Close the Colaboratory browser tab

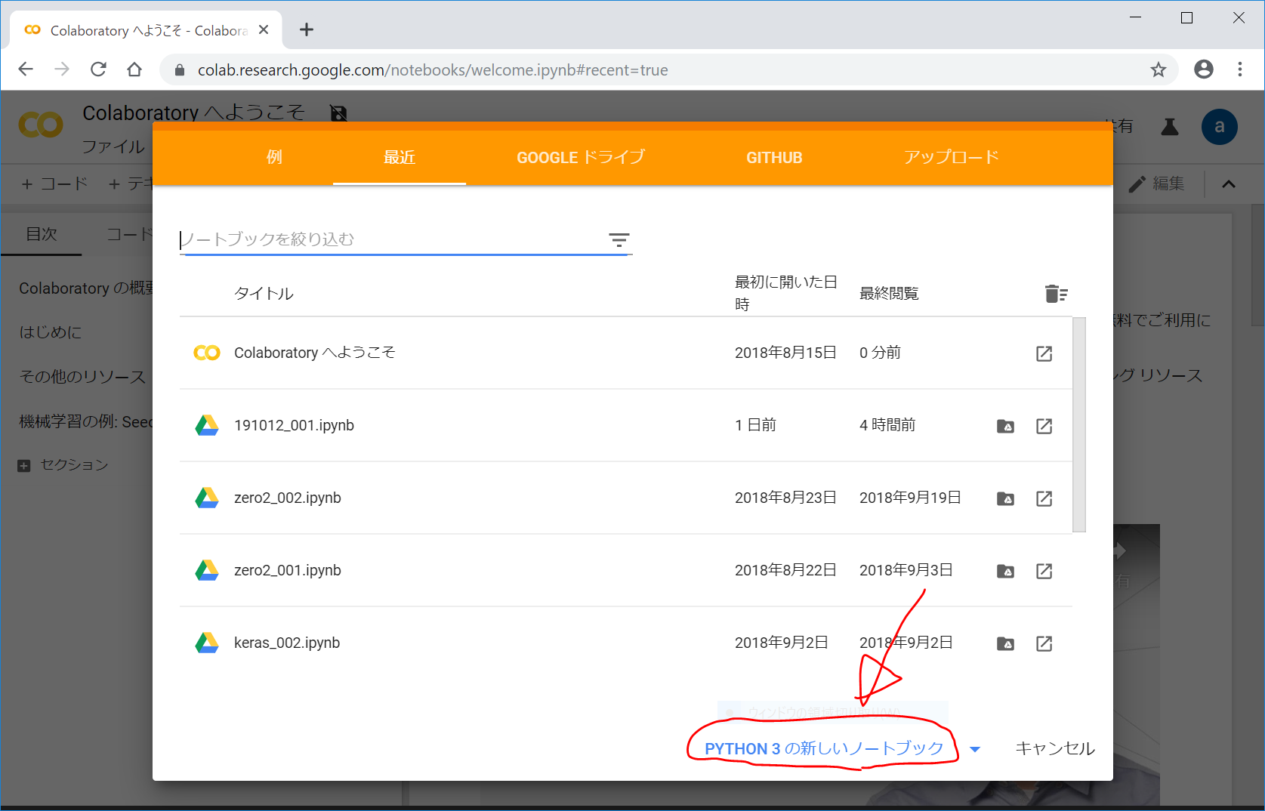point(264,29)
